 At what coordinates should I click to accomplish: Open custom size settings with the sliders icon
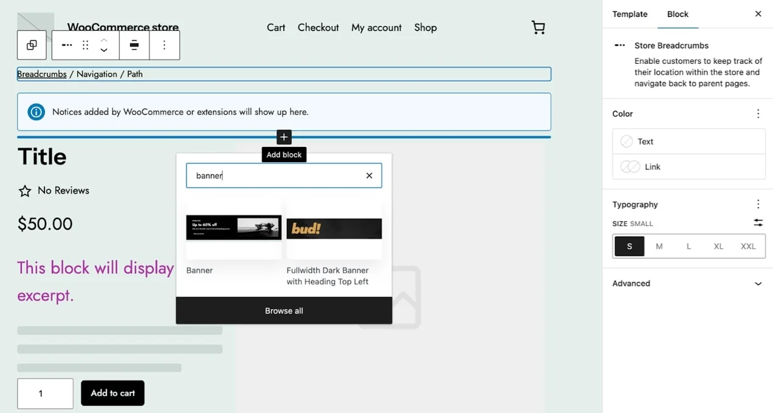point(758,223)
